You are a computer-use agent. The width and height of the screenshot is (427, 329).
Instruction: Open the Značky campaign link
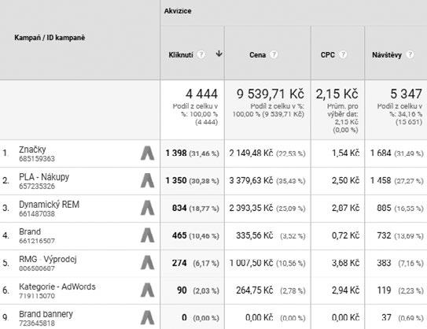click(32, 150)
